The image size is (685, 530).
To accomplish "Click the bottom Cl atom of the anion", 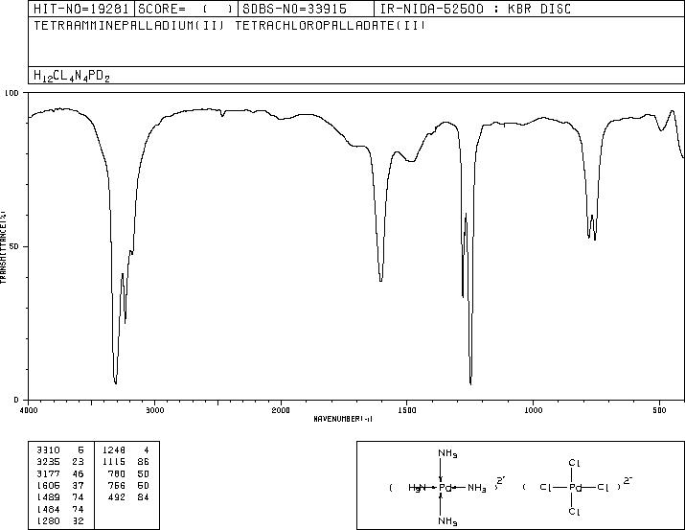I will coord(575,511).
